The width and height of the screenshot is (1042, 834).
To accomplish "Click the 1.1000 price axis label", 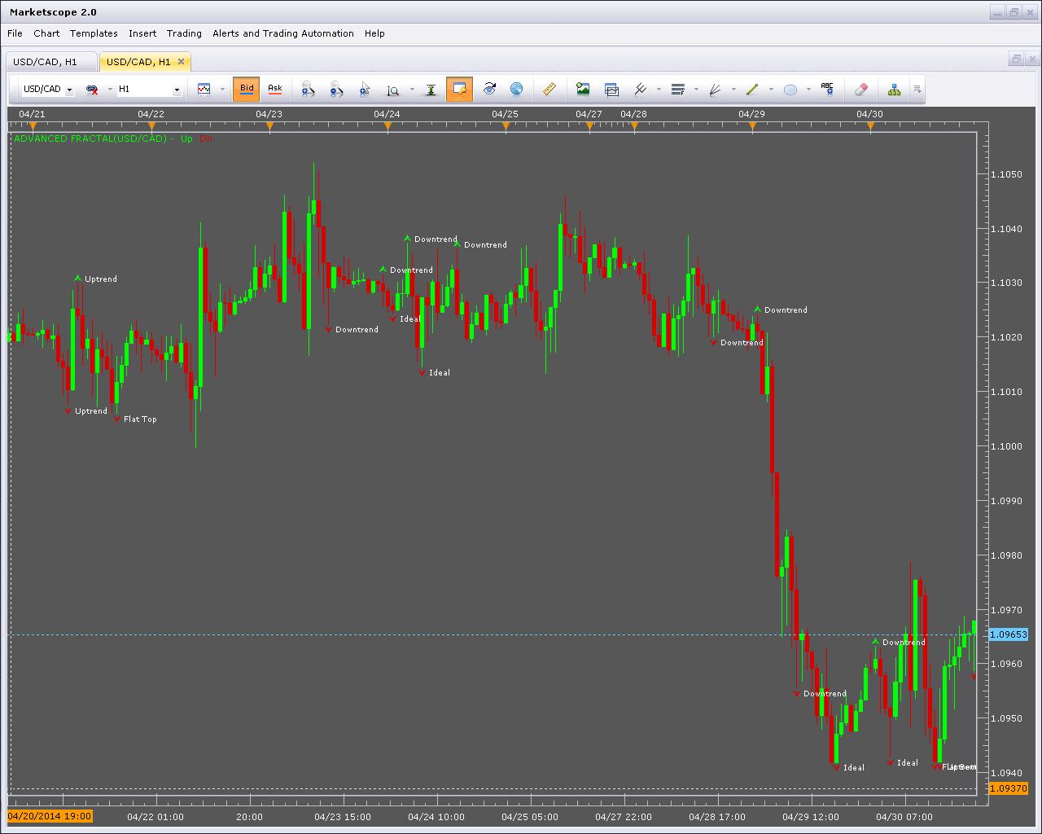I will point(1006,446).
